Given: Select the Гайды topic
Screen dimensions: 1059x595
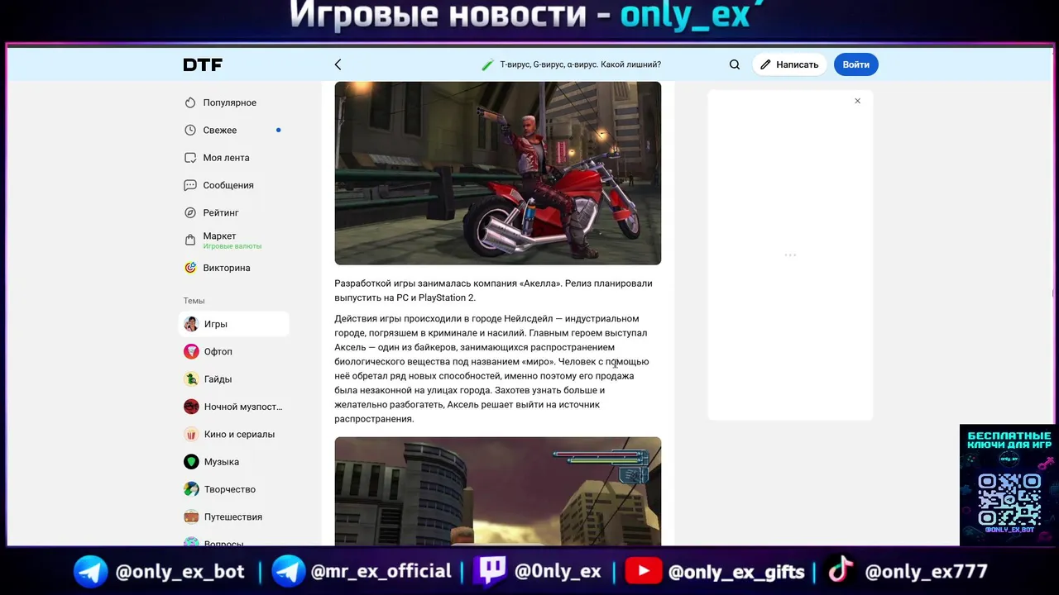Looking at the screenshot, I should (x=218, y=379).
